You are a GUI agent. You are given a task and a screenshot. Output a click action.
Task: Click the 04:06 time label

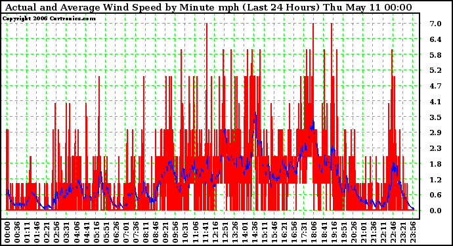coord(76,232)
